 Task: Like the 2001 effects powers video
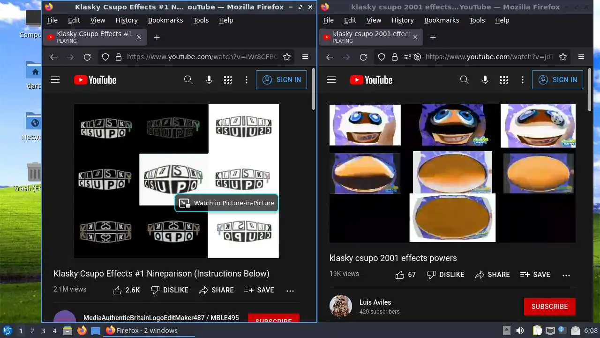[x=405, y=275]
